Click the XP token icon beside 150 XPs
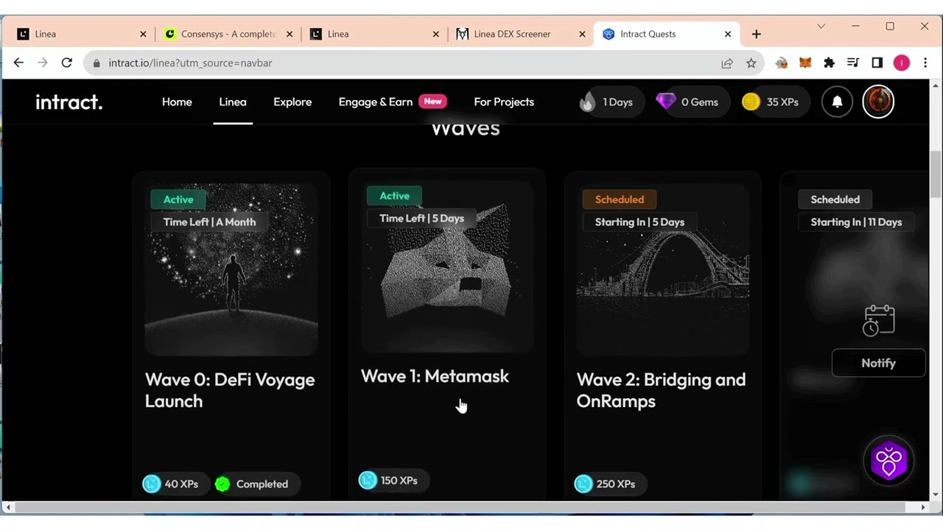The image size is (943, 530). point(368,481)
